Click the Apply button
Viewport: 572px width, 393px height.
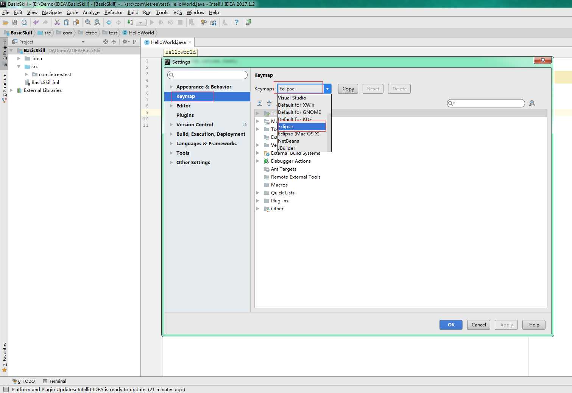tap(506, 325)
